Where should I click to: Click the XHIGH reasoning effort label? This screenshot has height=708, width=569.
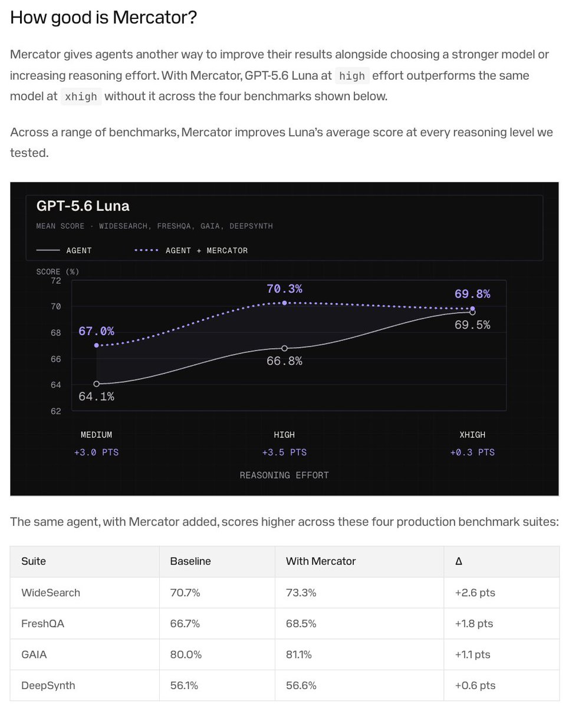click(472, 435)
